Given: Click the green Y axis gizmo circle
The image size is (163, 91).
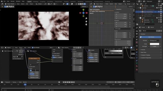Looking at the screenshot, I should (x=83, y=10).
